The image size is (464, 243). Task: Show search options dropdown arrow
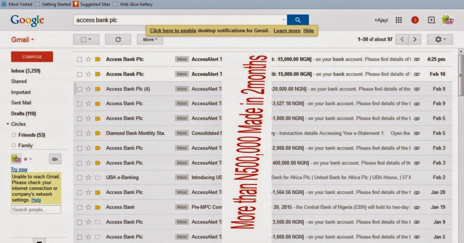(x=284, y=20)
